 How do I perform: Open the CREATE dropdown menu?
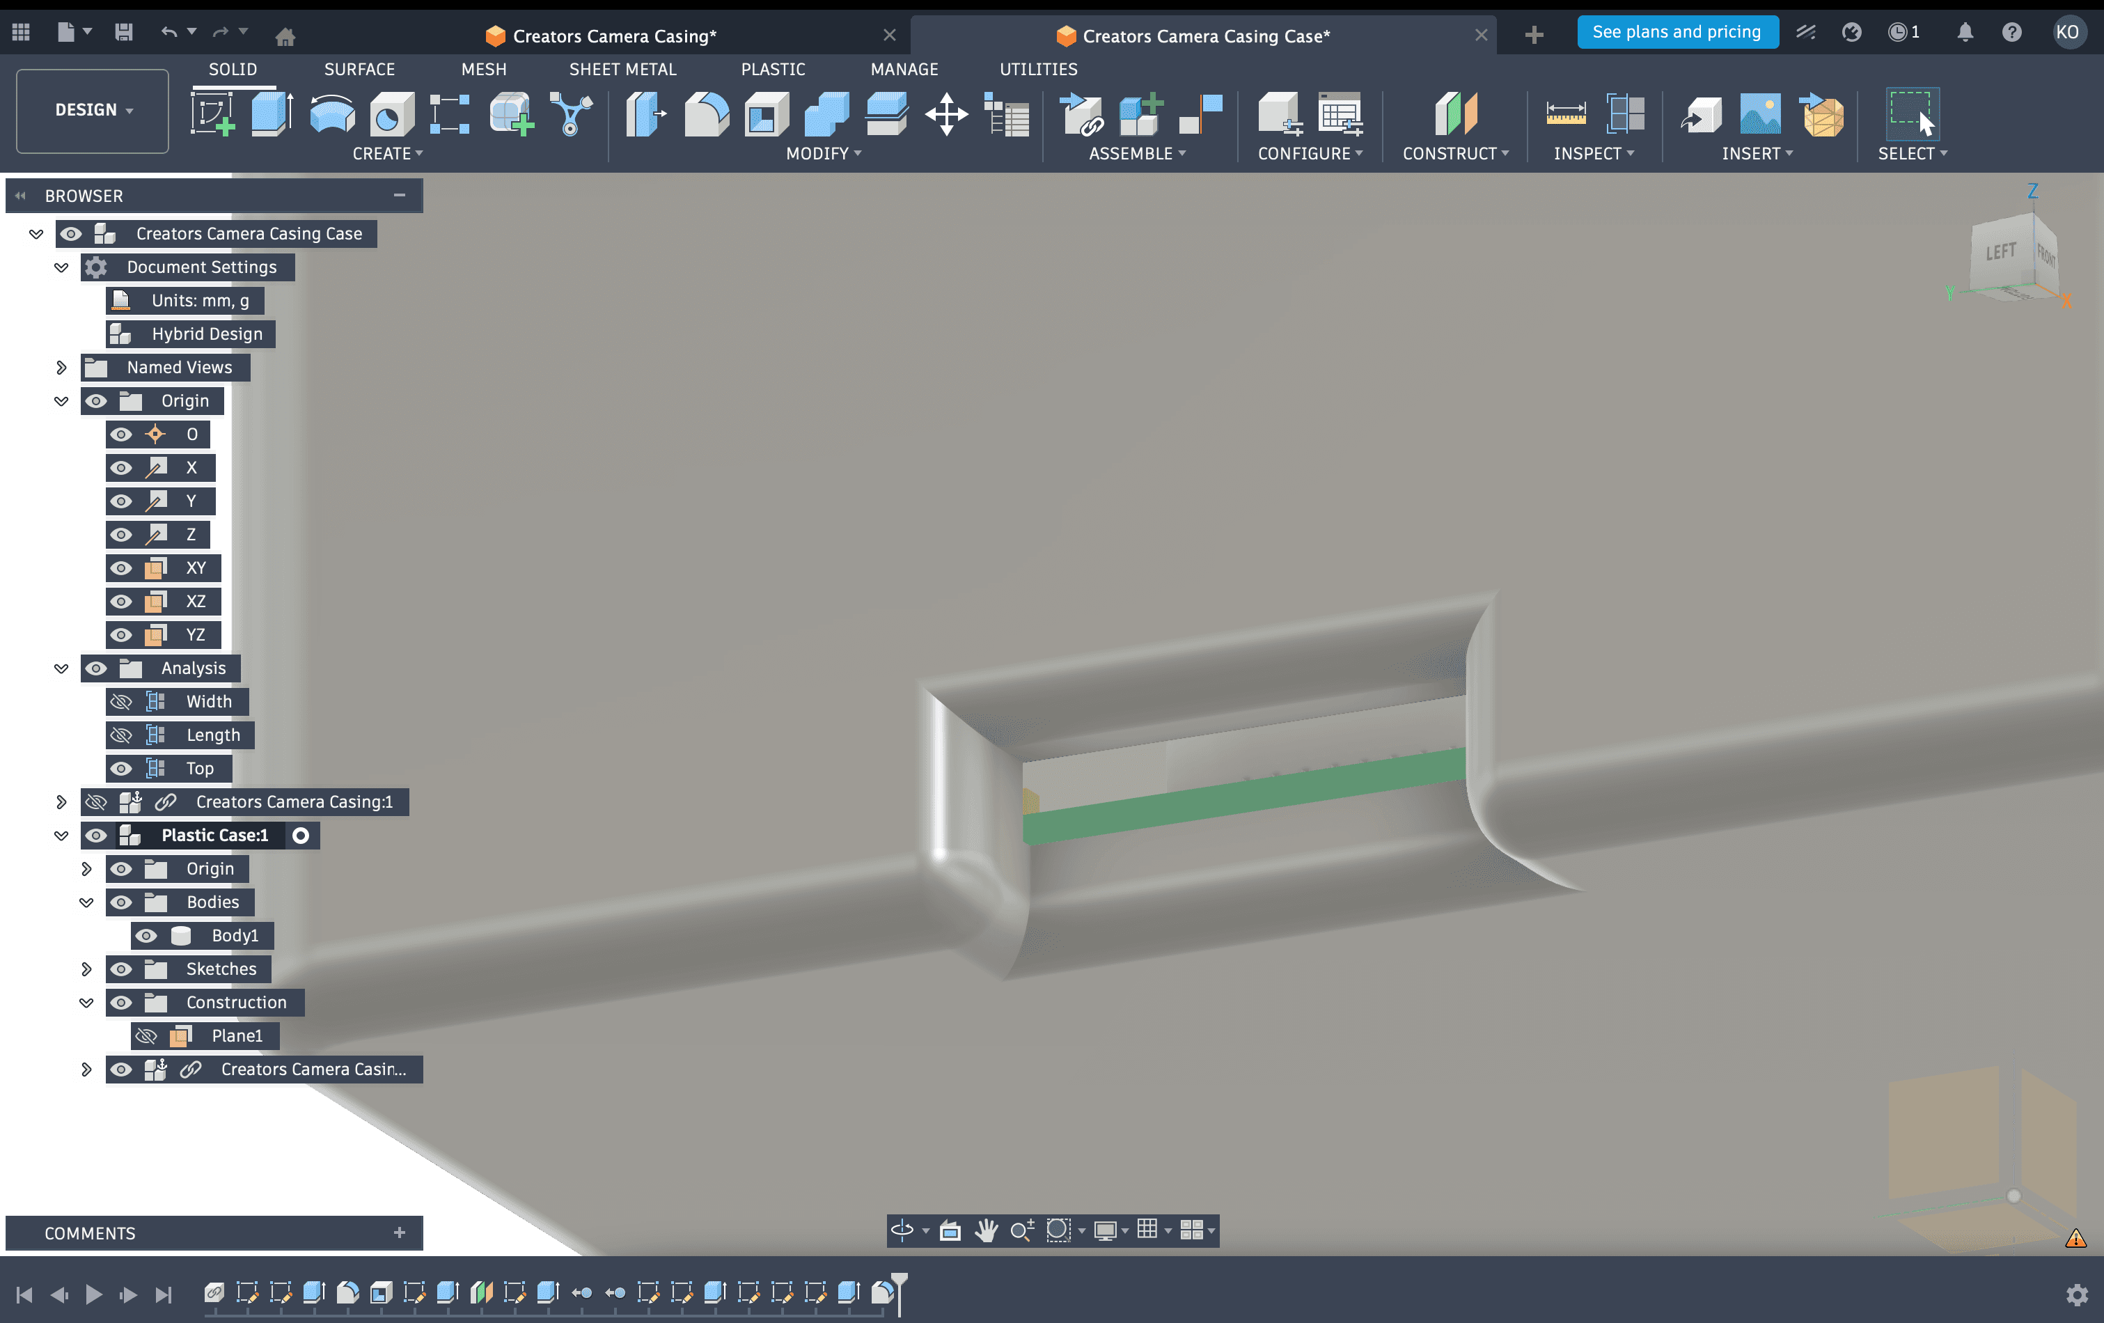387,154
